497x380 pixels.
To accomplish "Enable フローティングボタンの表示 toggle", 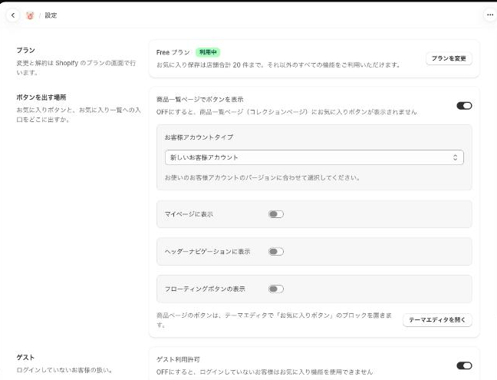I will [x=276, y=289].
